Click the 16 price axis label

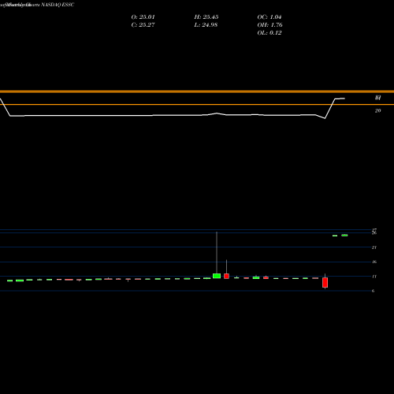pyautogui.click(x=374, y=262)
